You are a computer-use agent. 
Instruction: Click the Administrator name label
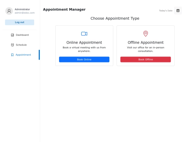pyautogui.click(x=22, y=9)
